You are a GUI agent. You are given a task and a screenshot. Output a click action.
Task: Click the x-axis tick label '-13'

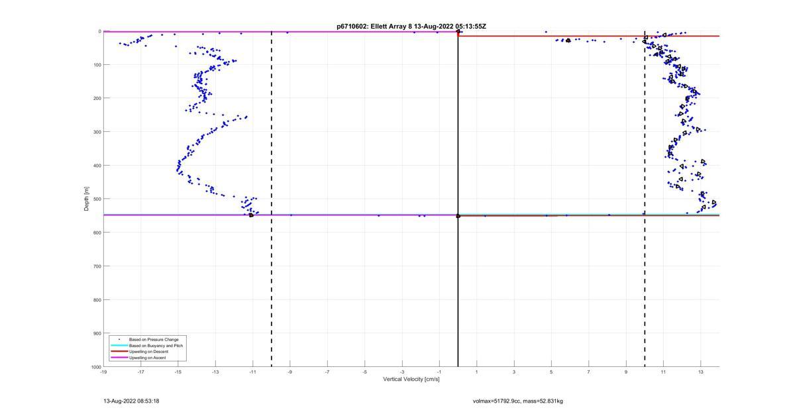215,372
